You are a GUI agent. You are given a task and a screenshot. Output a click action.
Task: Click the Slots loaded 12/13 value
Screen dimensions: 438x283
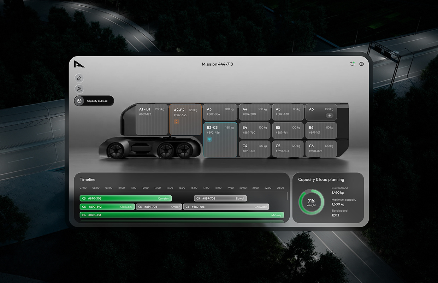coord(335,215)
